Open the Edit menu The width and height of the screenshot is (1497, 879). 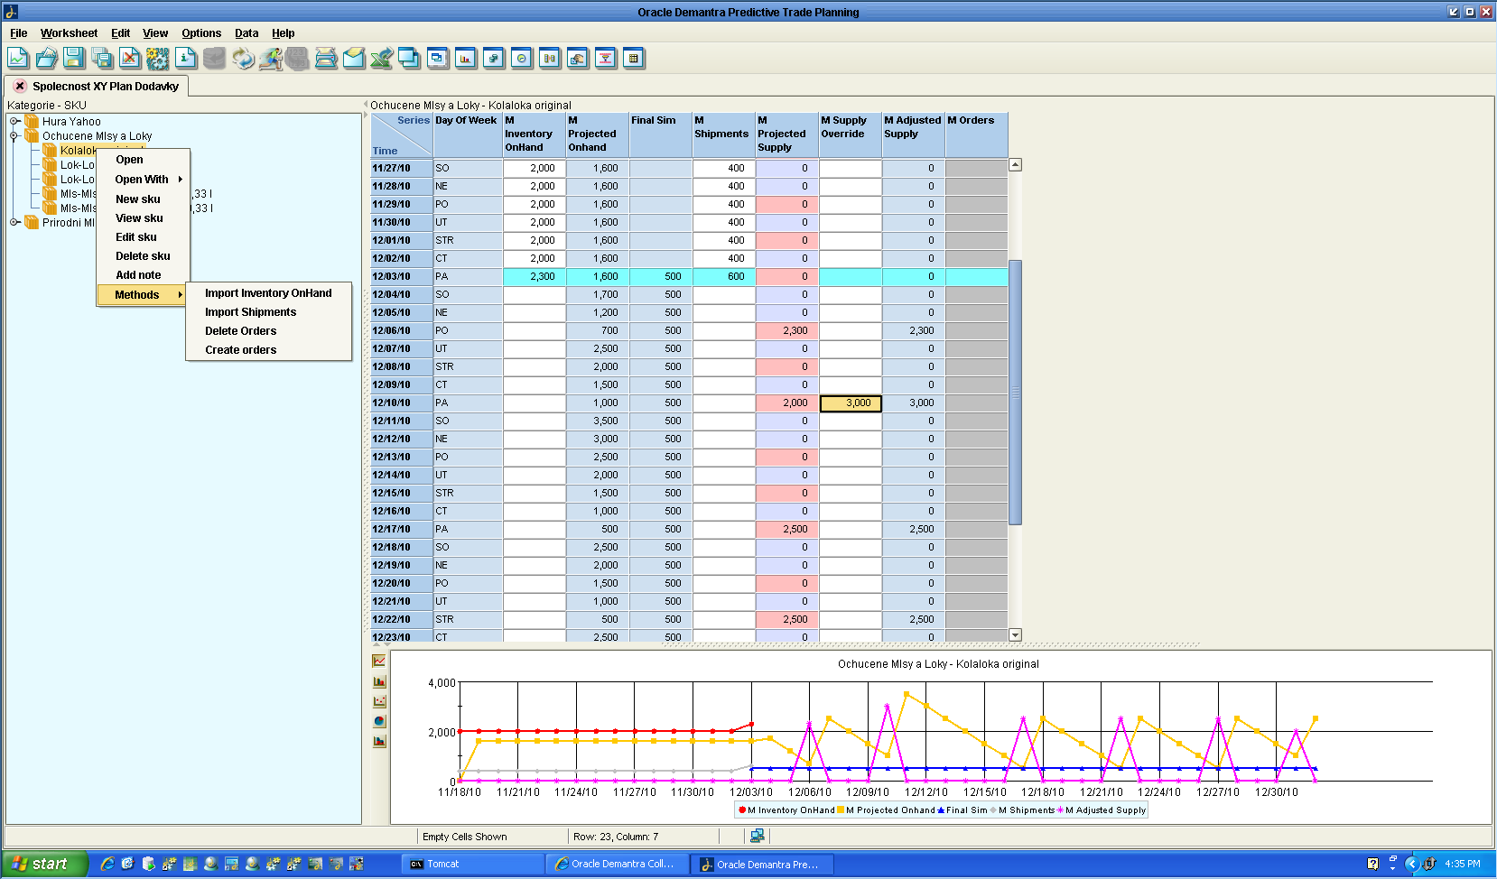[121, 33]
